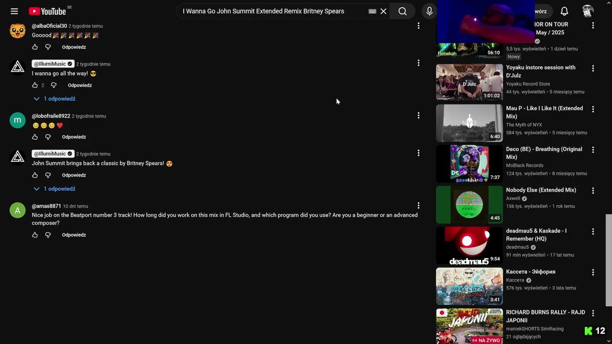The image size is (612, 344).
Task: Open @arnas8871 green 'A' avatar
Action: click(18, 210)
